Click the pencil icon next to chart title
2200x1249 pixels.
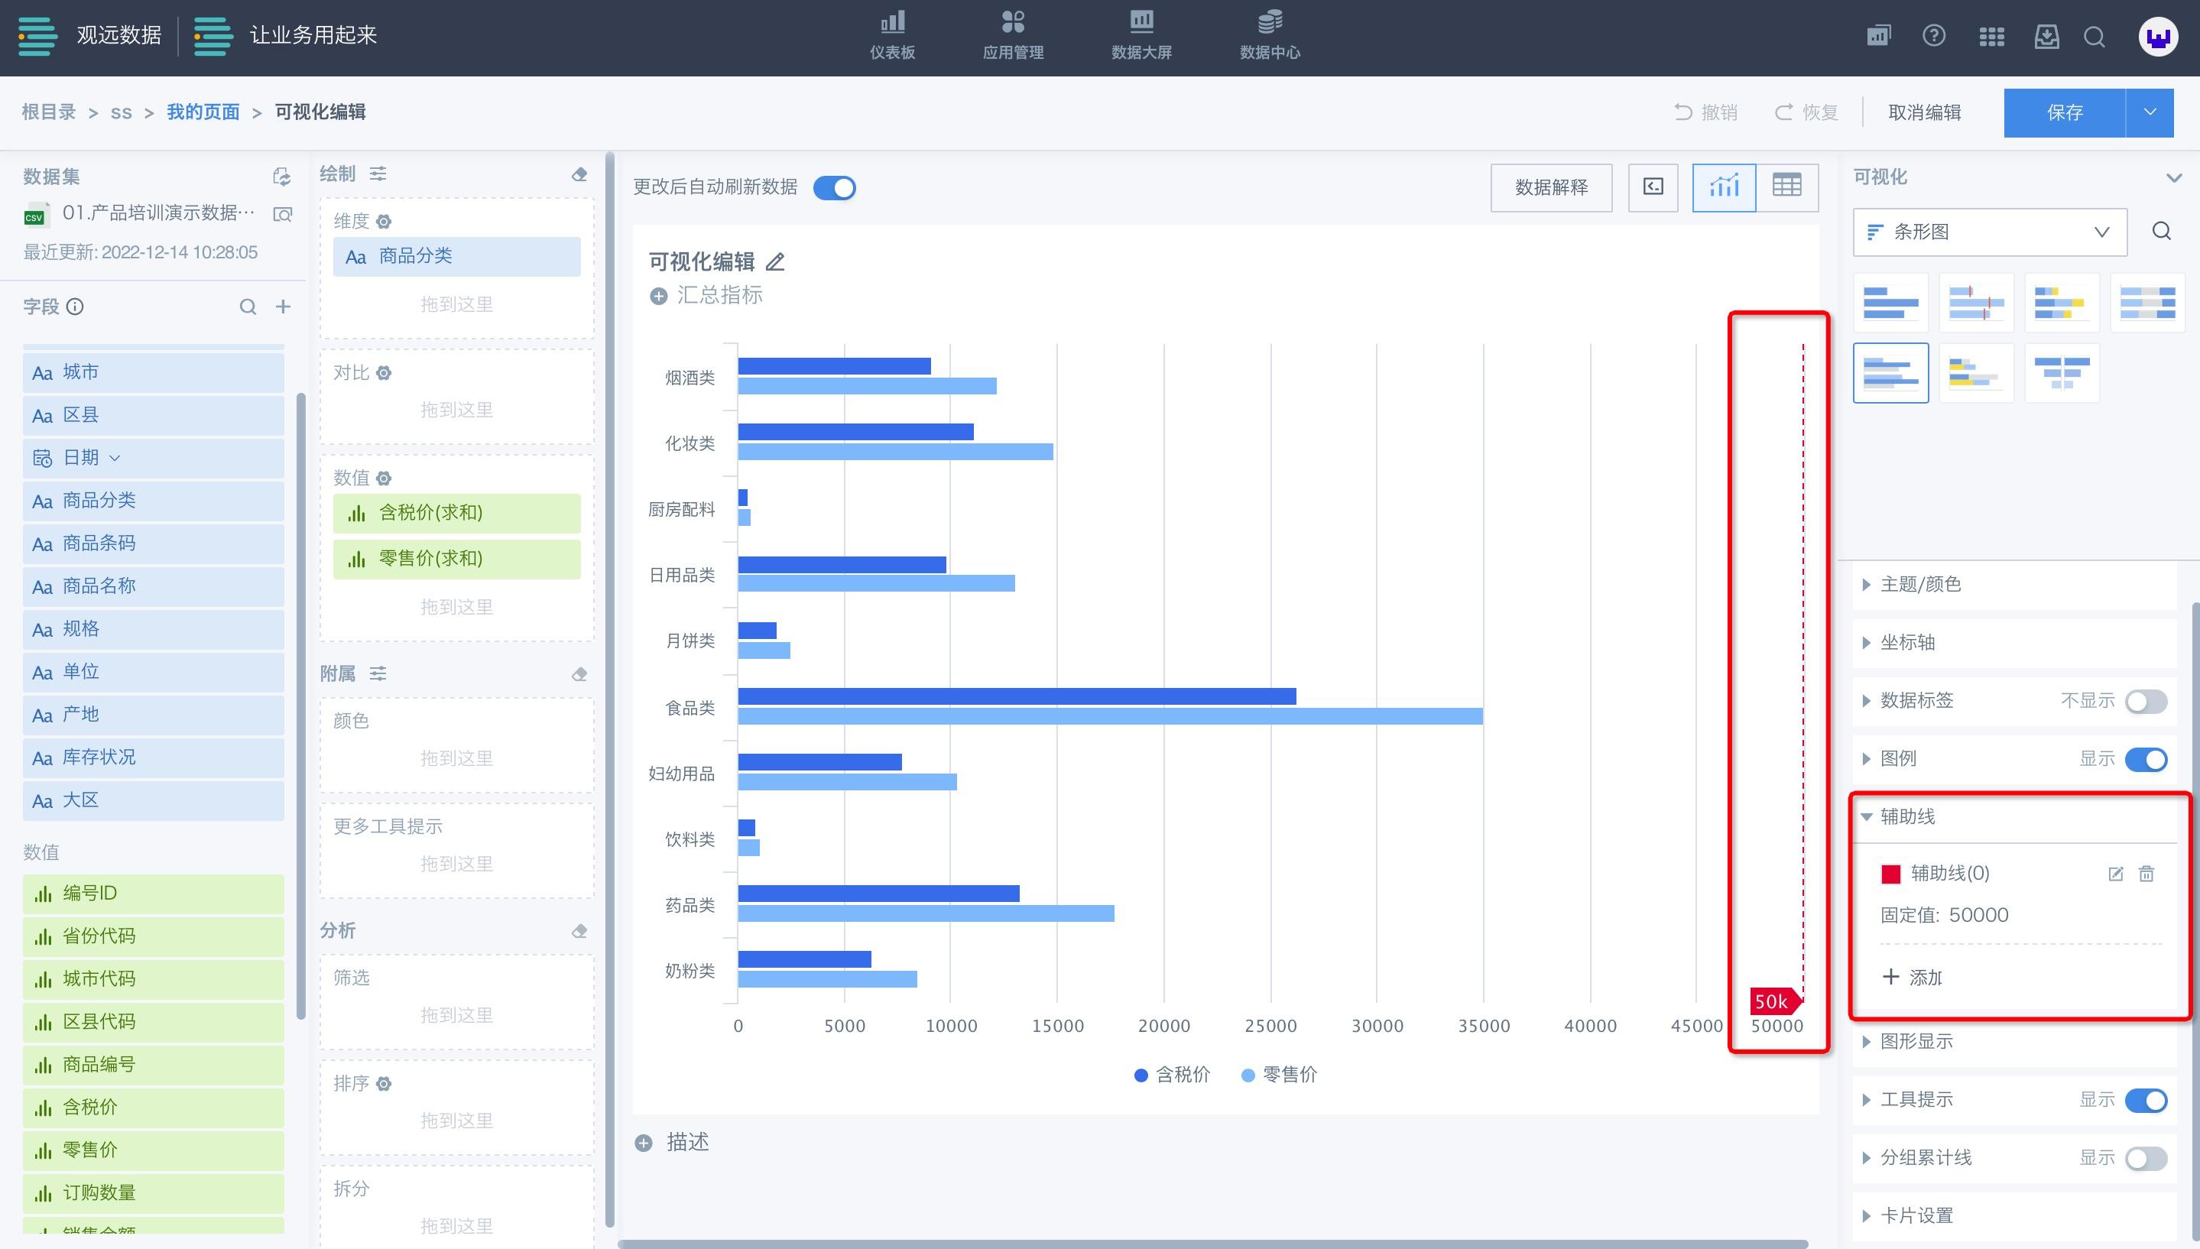coord(775,261)
